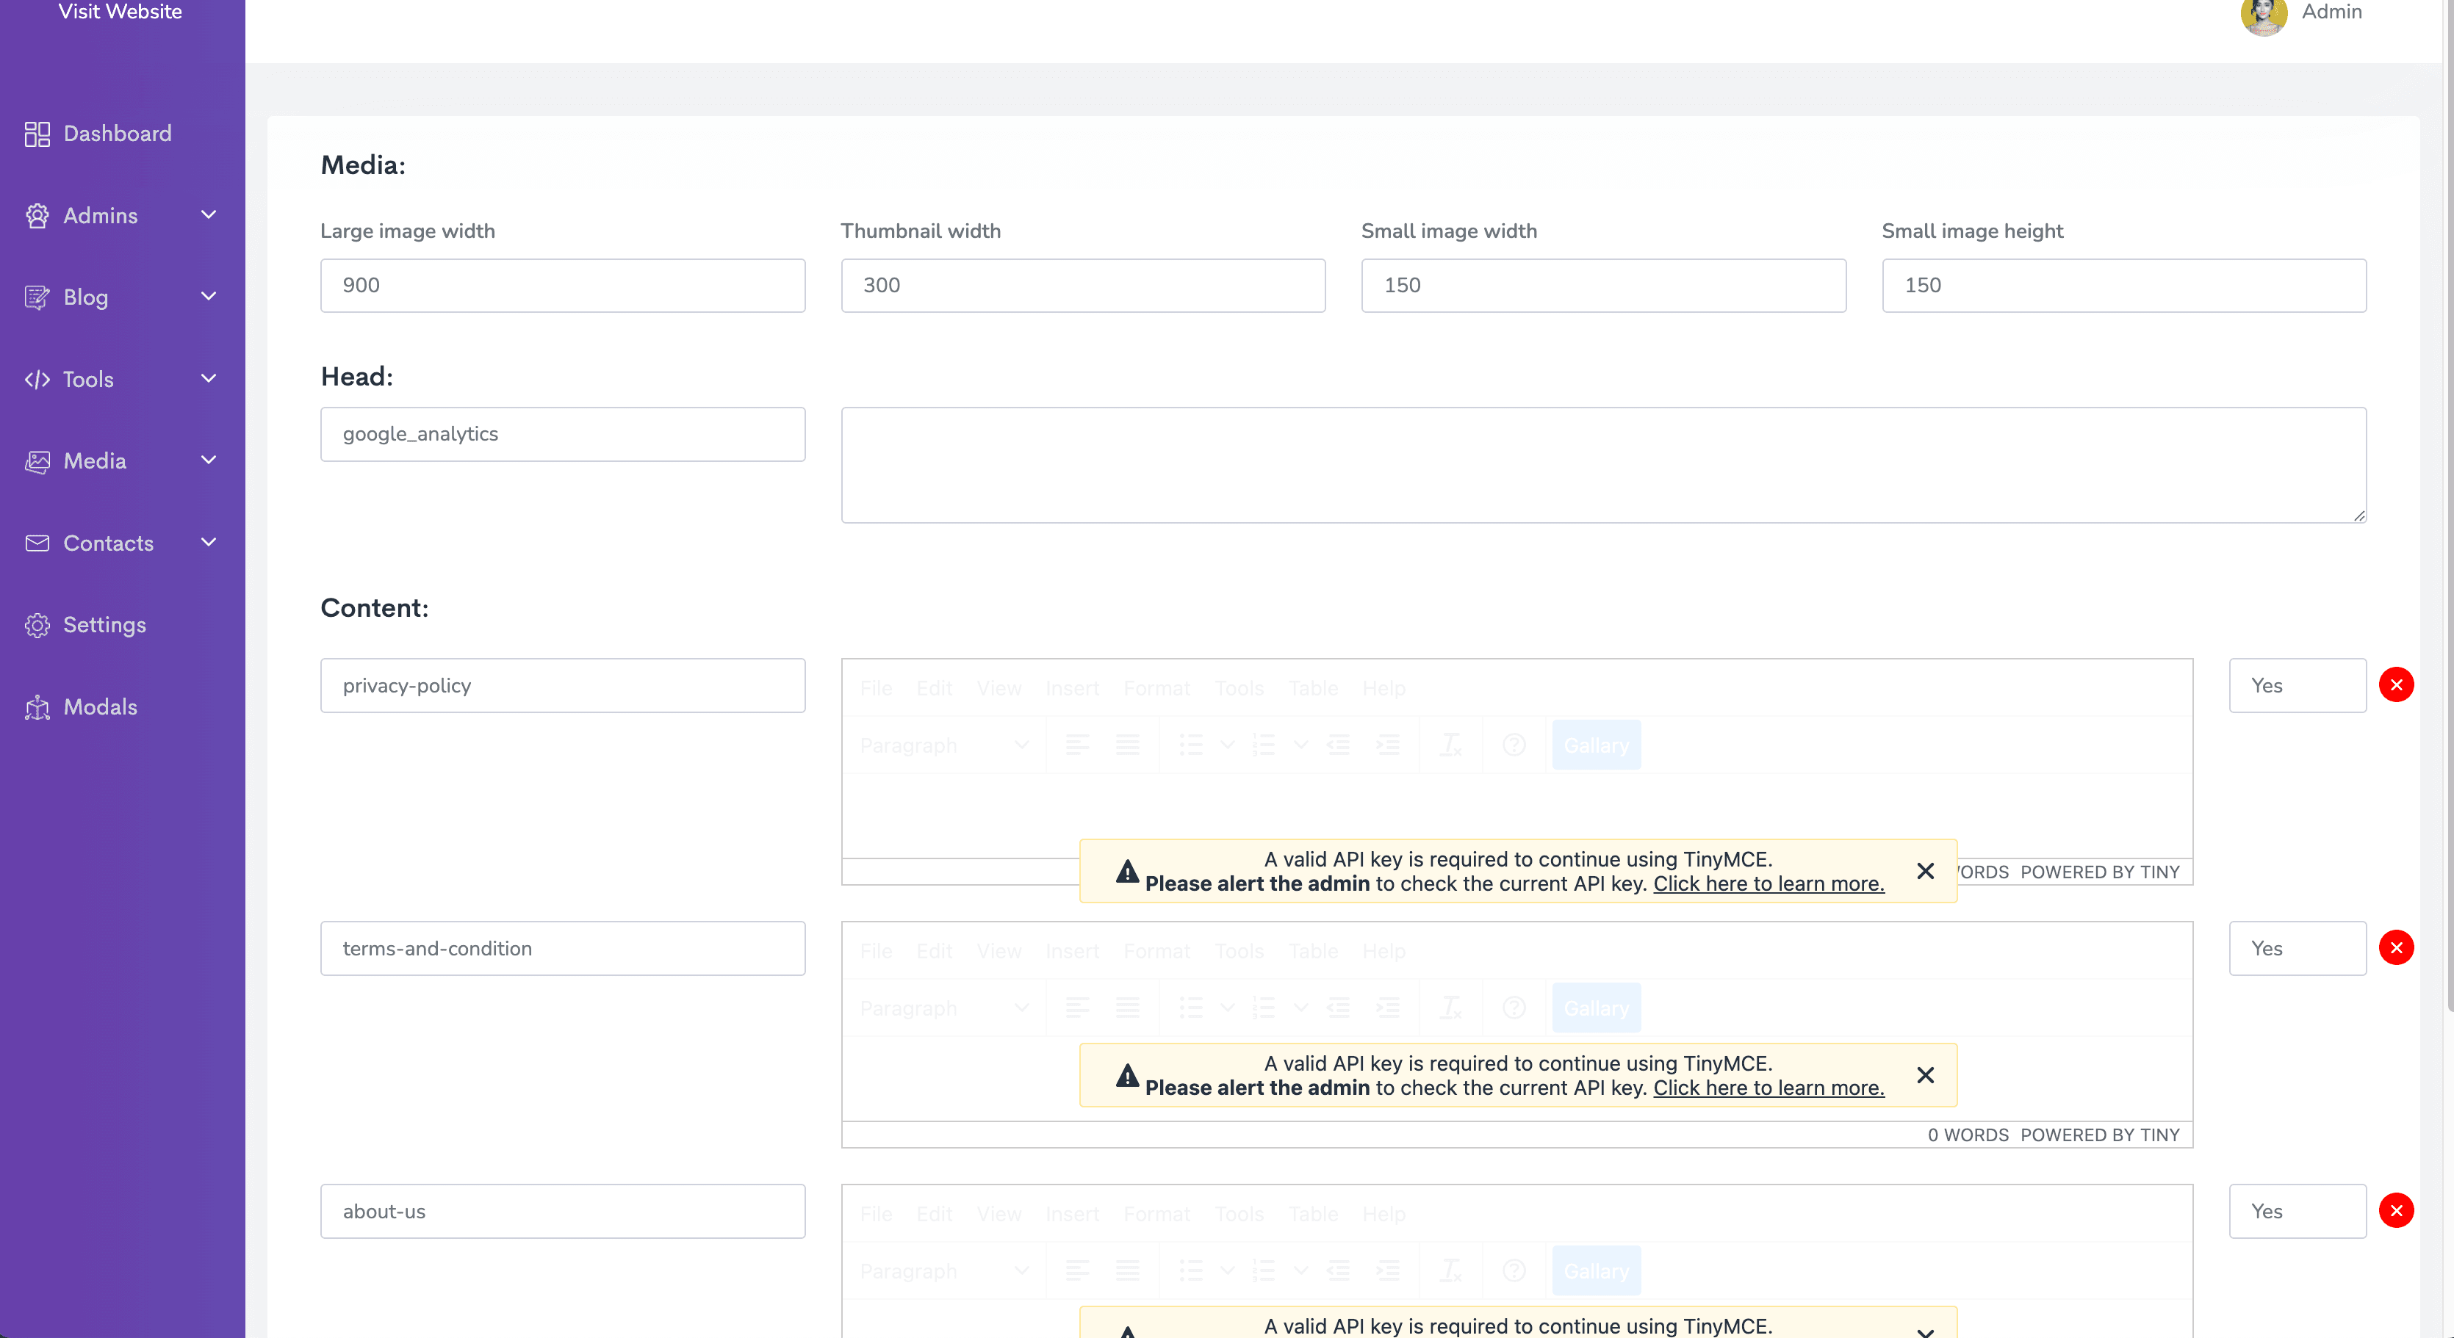Expand the Media sidebar menu
Viewport: 2454px width, 1338px height.
122,461
